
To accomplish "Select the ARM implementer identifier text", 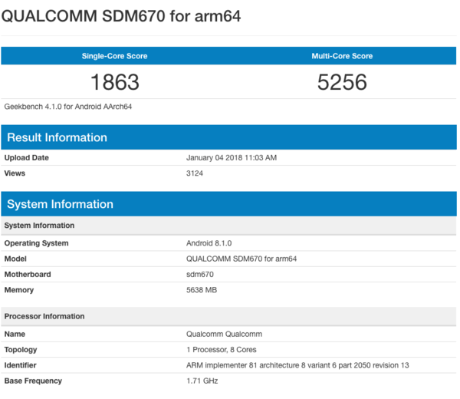I will click(x=297, y=365).
